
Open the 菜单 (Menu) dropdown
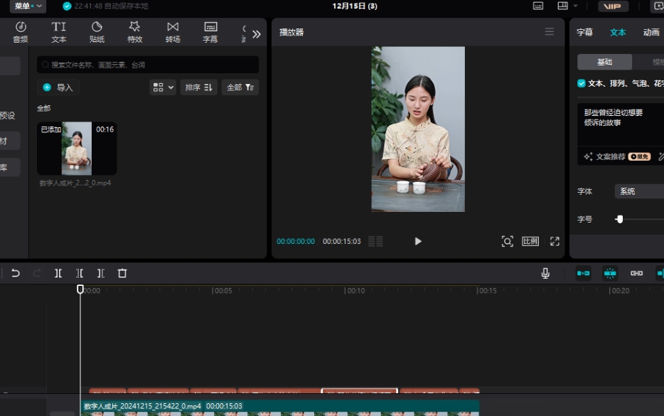23,6
